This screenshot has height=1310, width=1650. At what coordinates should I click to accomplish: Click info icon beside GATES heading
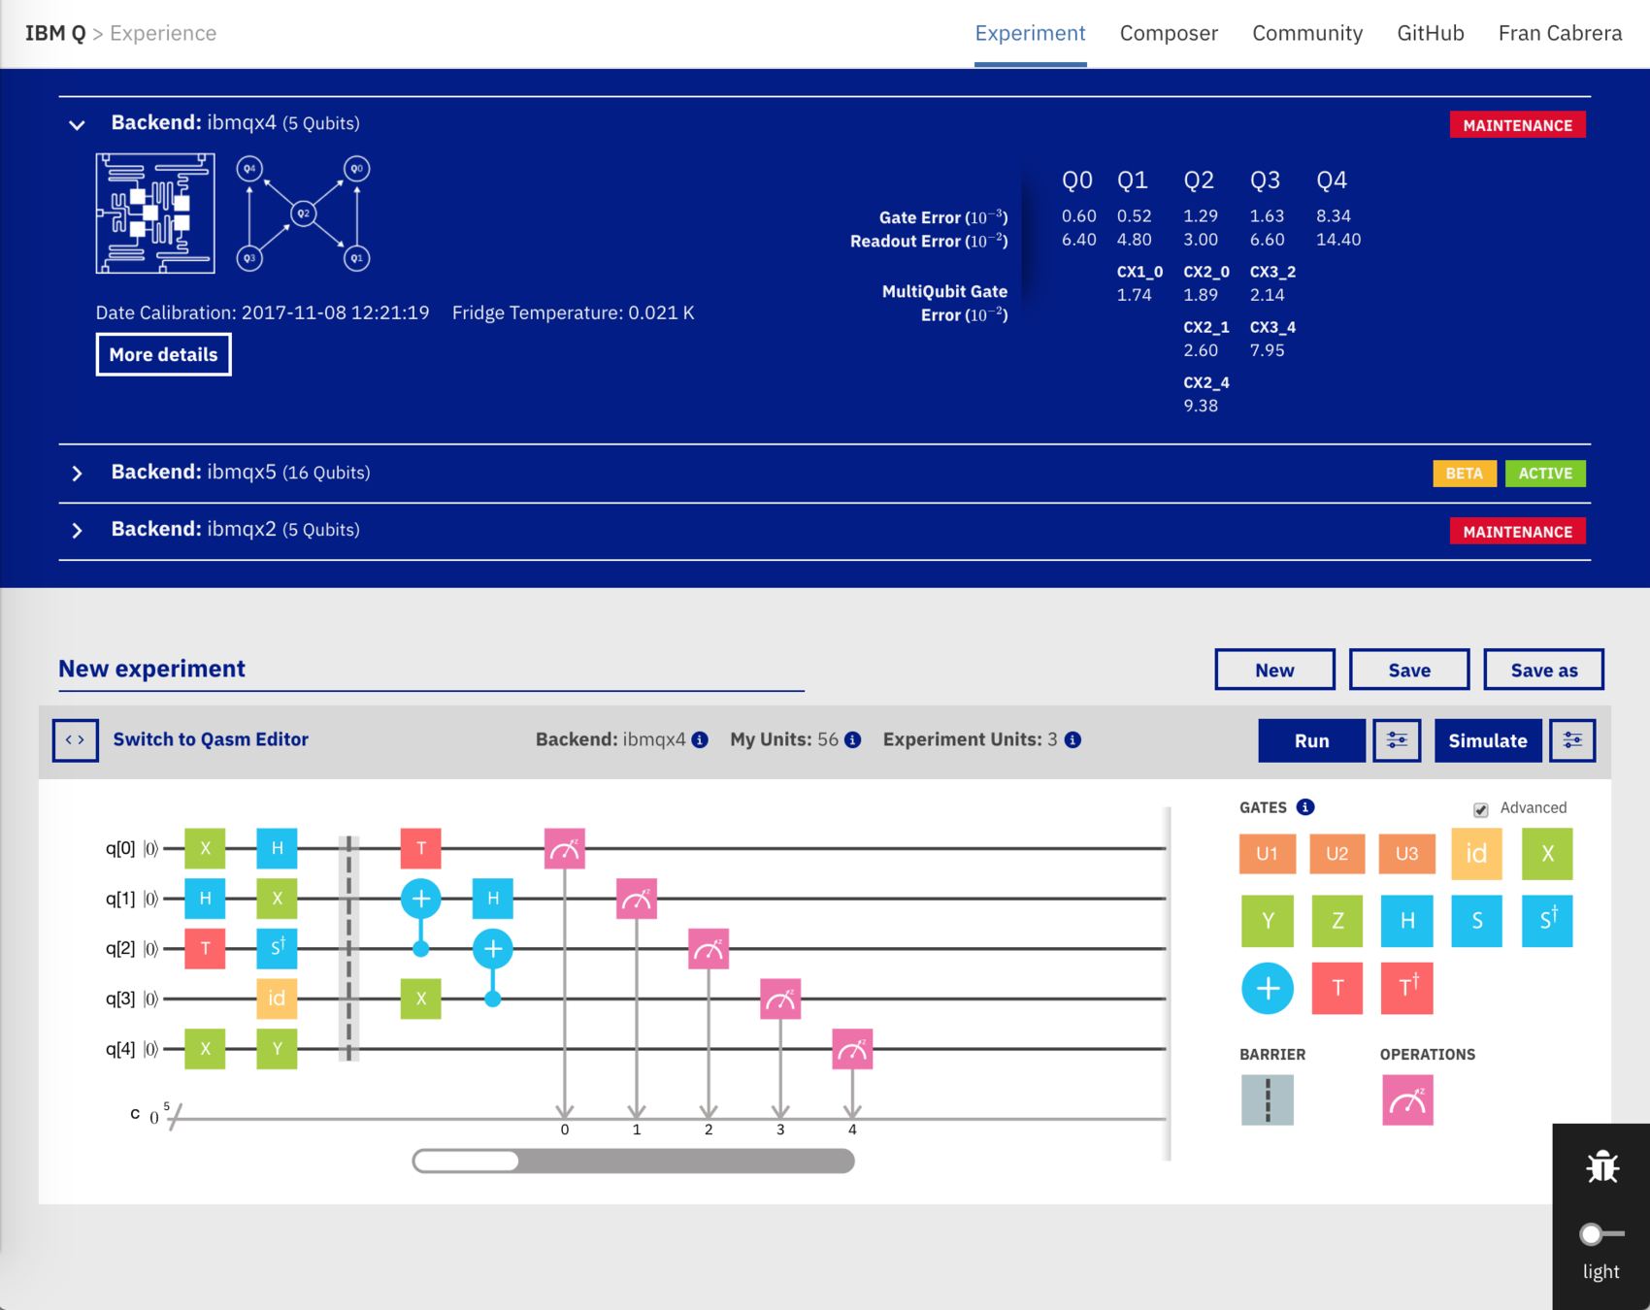point(1305,806)
